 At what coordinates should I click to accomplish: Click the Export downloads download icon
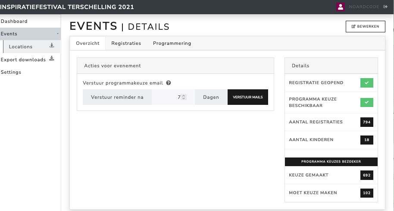click(52, 59)
